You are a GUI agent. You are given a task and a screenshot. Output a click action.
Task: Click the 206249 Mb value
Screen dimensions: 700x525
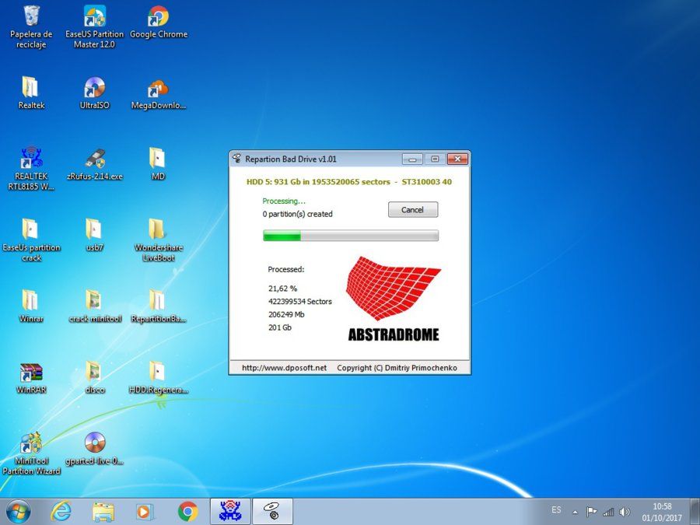pyautogui.click(x=286, y=314)
